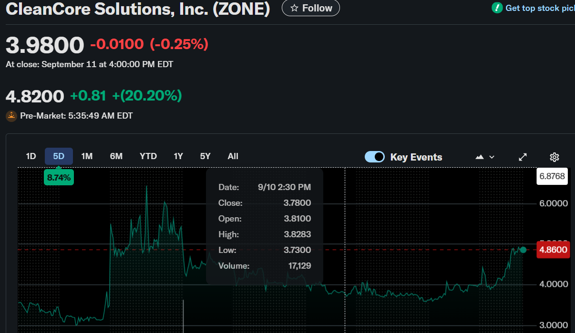The width and height of the screenshot is (575, 333).
Task: Click the tooltip Close value 3.7800
Action: tap(297, 203)
